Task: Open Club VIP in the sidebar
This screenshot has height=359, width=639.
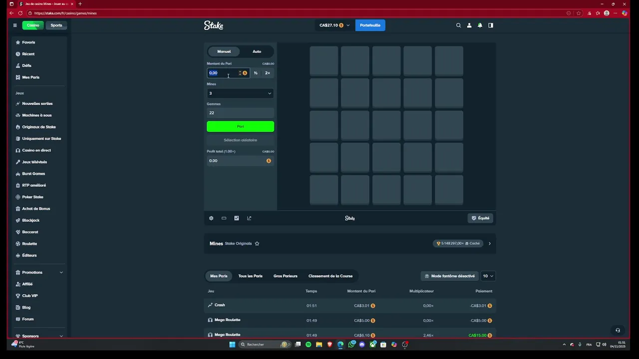Action: [x=30, y=296]
